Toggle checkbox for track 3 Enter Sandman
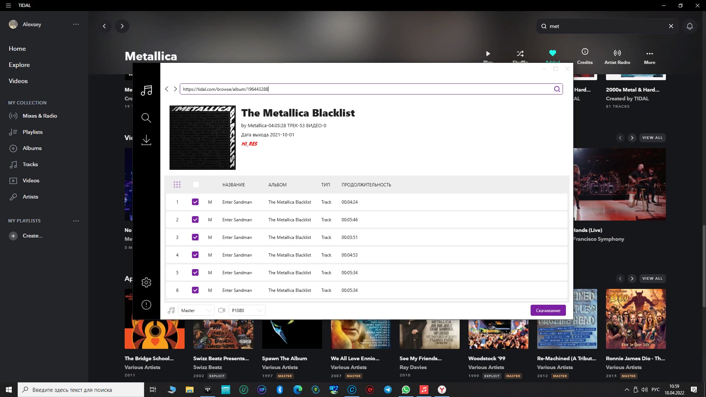This screenshot has width=706, height=397. [195, 237]
